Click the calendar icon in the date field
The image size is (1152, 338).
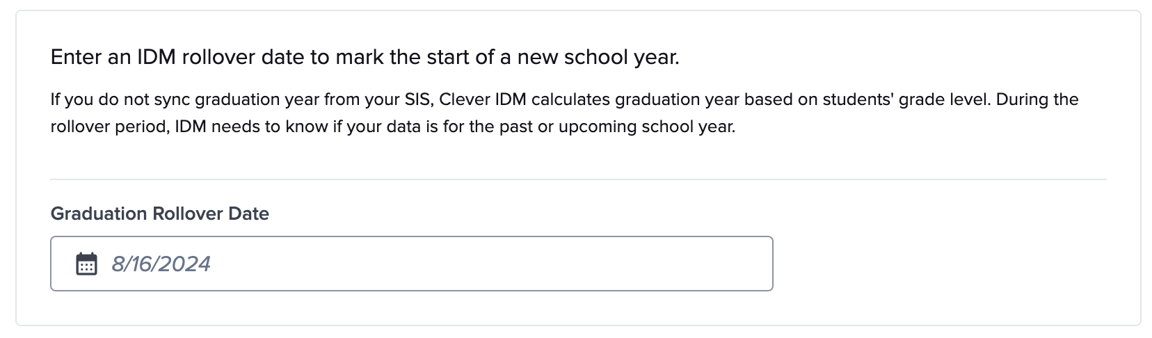(x=86, y=264)
